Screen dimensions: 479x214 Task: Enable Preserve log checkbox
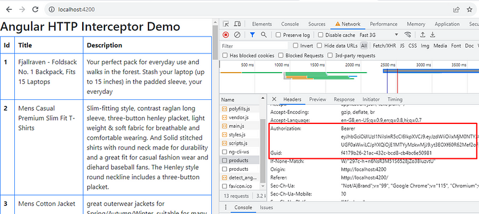278,35
